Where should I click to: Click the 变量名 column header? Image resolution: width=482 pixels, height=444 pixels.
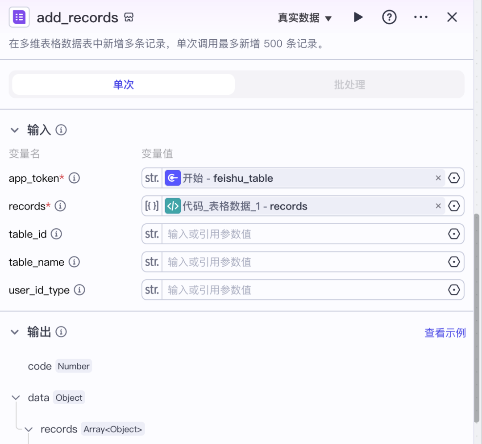[24, 154]
